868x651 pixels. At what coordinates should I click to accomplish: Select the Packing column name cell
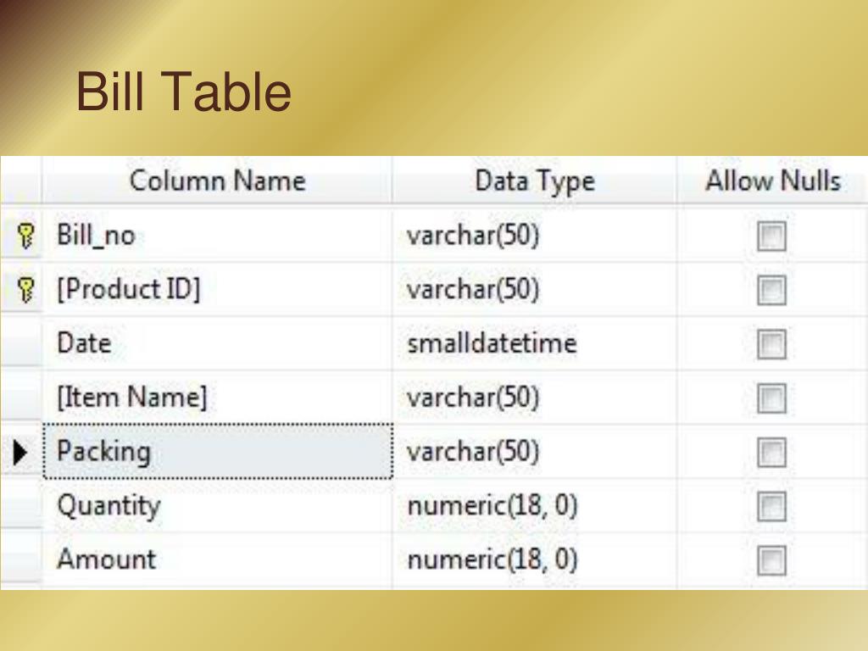218,452
